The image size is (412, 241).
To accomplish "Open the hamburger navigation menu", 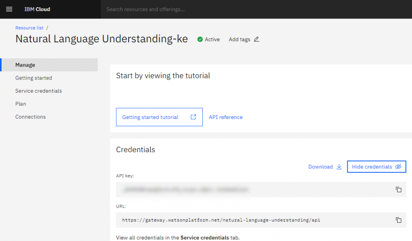I will 9,10.
